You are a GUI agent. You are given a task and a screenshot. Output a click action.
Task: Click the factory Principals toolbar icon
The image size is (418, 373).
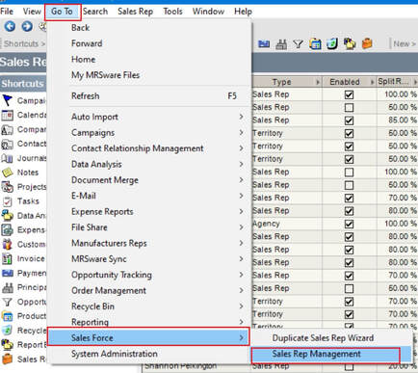(x=281, y=43)
